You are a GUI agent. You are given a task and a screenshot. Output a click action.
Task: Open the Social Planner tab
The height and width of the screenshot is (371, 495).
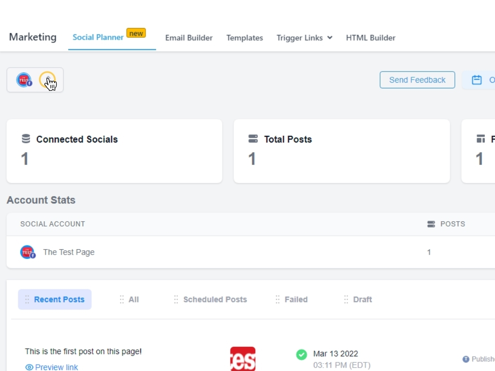coord(98,37)
